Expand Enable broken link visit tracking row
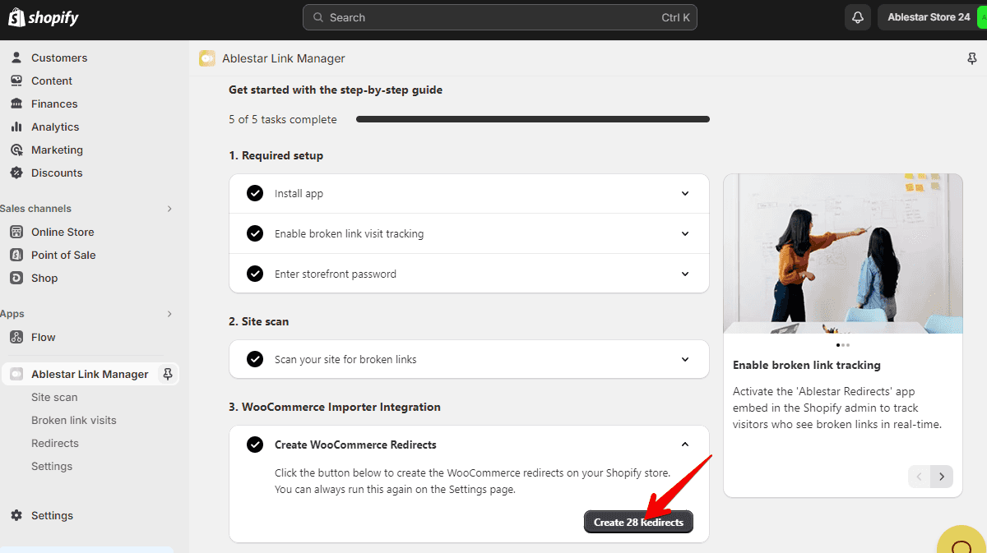The height and width of the screenshot is (553, 987). pos(685,233)
